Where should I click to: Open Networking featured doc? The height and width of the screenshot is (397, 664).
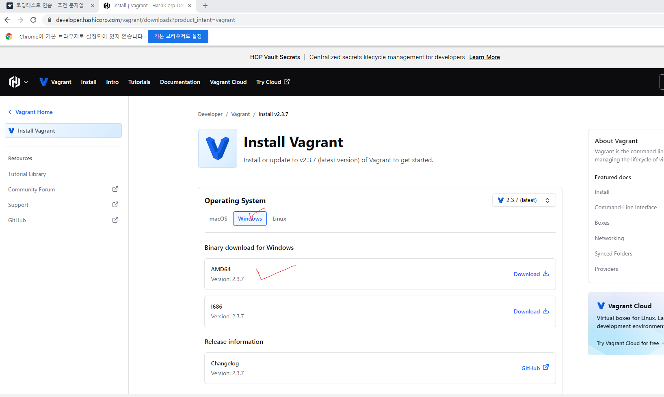pos(609,238)
